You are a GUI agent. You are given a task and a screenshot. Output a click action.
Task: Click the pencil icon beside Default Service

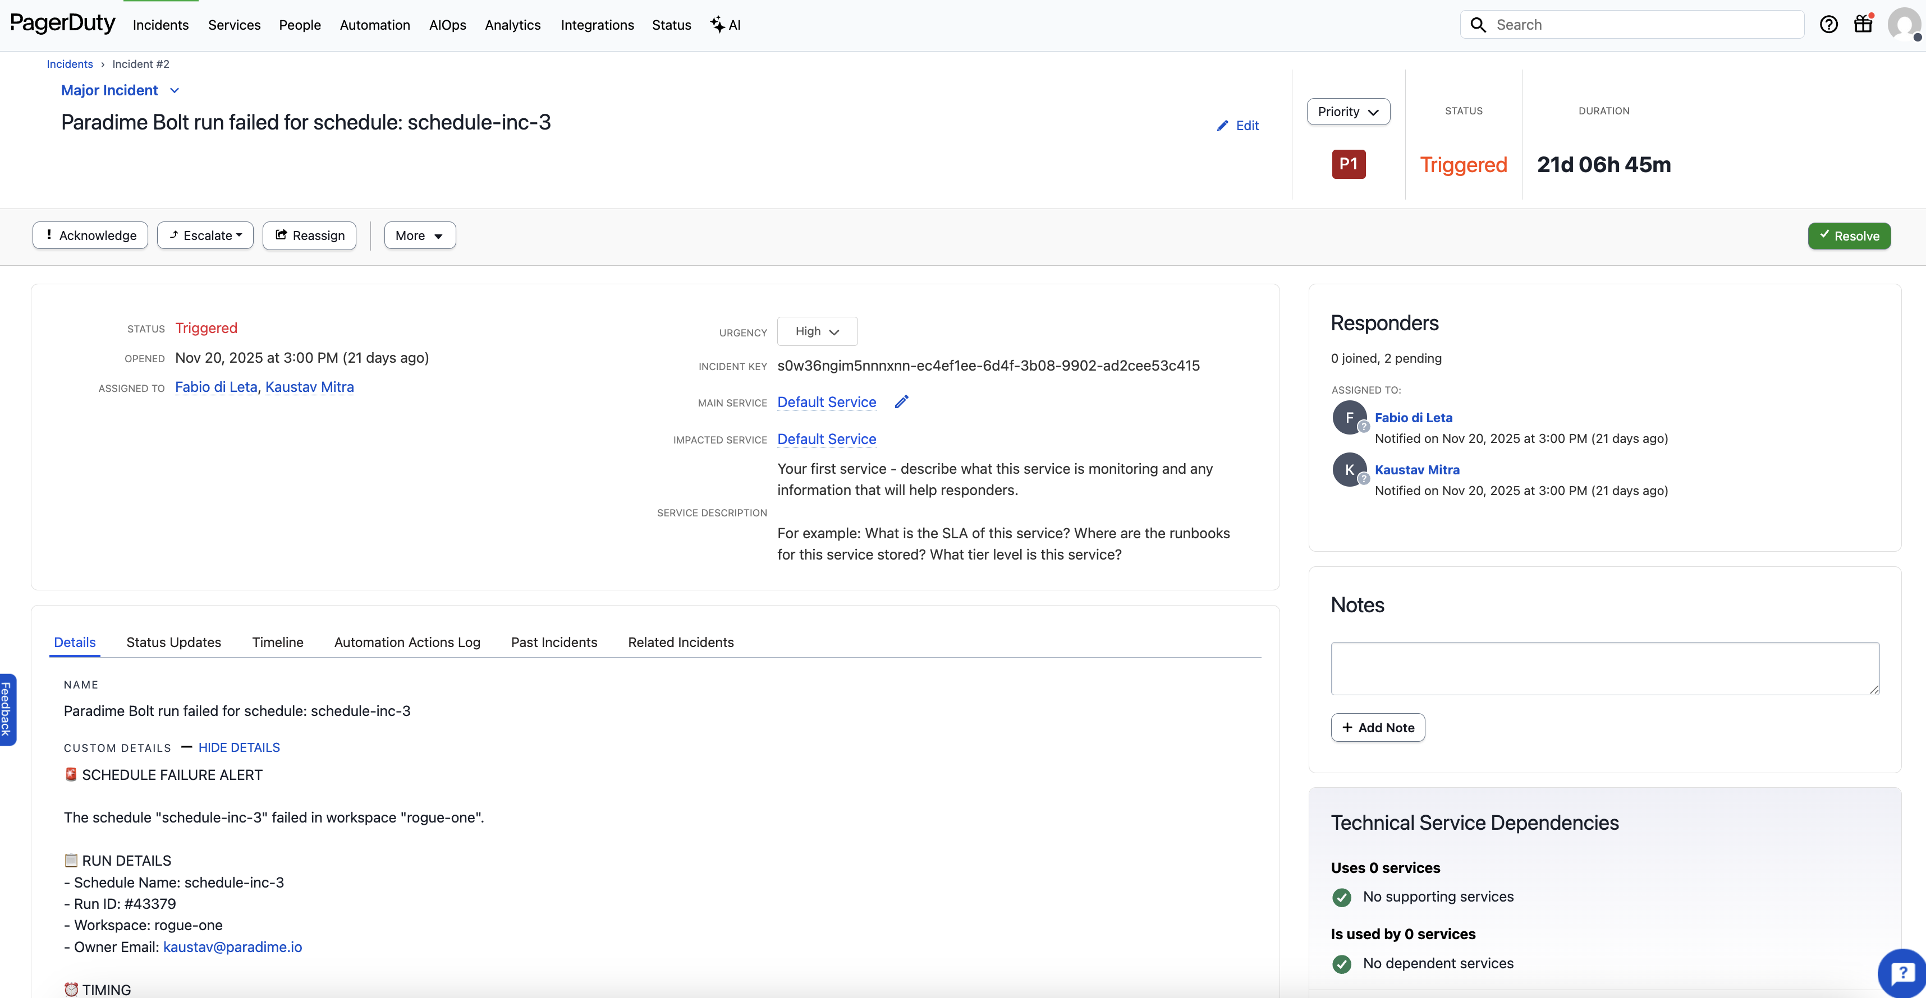(902, 402)
